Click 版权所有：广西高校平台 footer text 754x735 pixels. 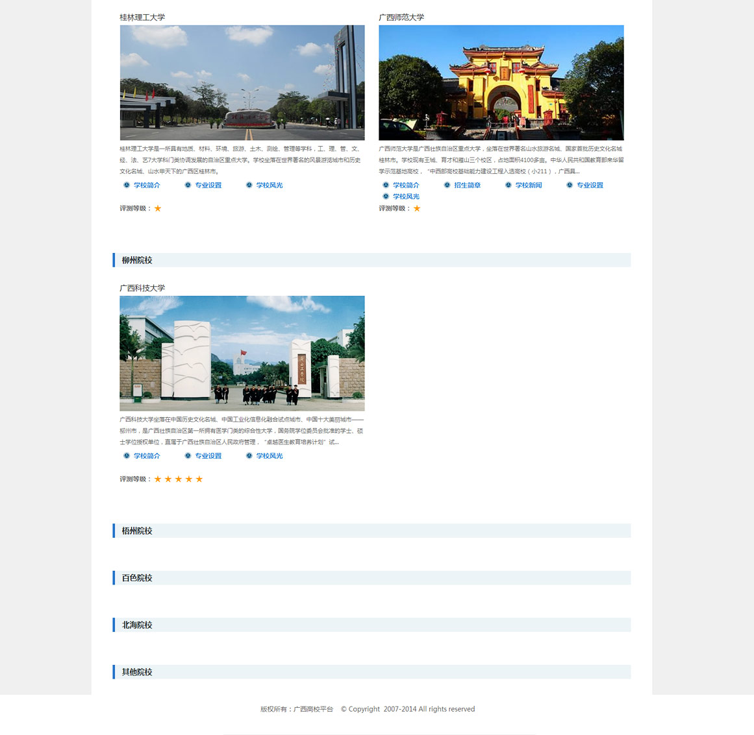tap(297, 709)
